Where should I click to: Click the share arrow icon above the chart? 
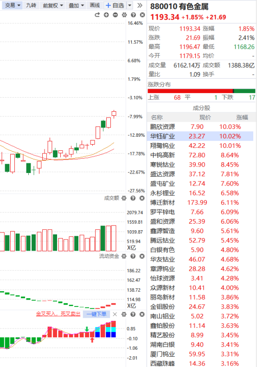(x=97, y=15)
